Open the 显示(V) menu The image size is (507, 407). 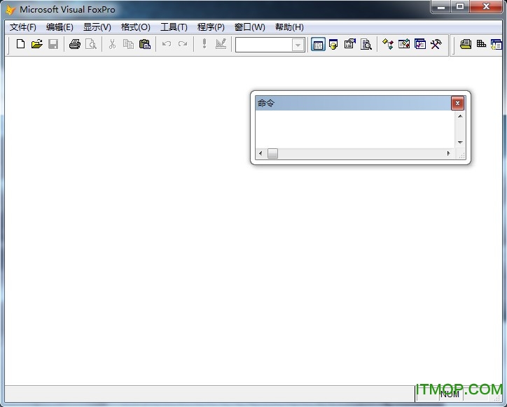point(97,27)
